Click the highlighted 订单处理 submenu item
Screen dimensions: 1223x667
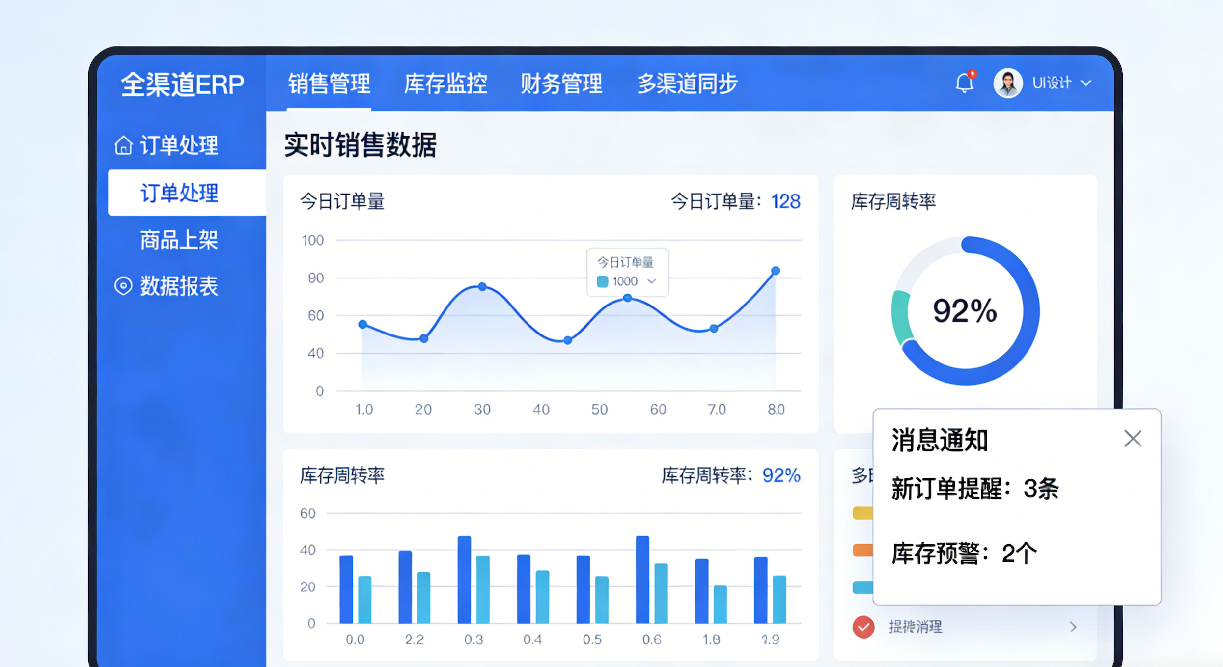pyautogui.click(x=179, y=193)
